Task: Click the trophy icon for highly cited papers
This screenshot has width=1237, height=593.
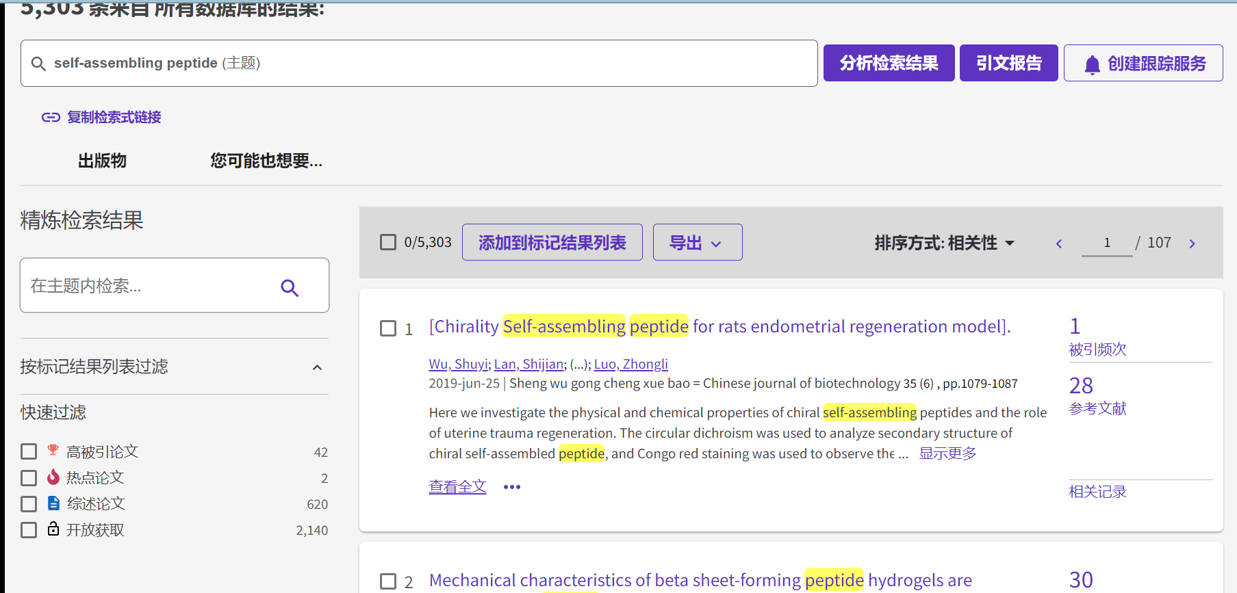Action: pyautogui.click(x=53, y=450)
